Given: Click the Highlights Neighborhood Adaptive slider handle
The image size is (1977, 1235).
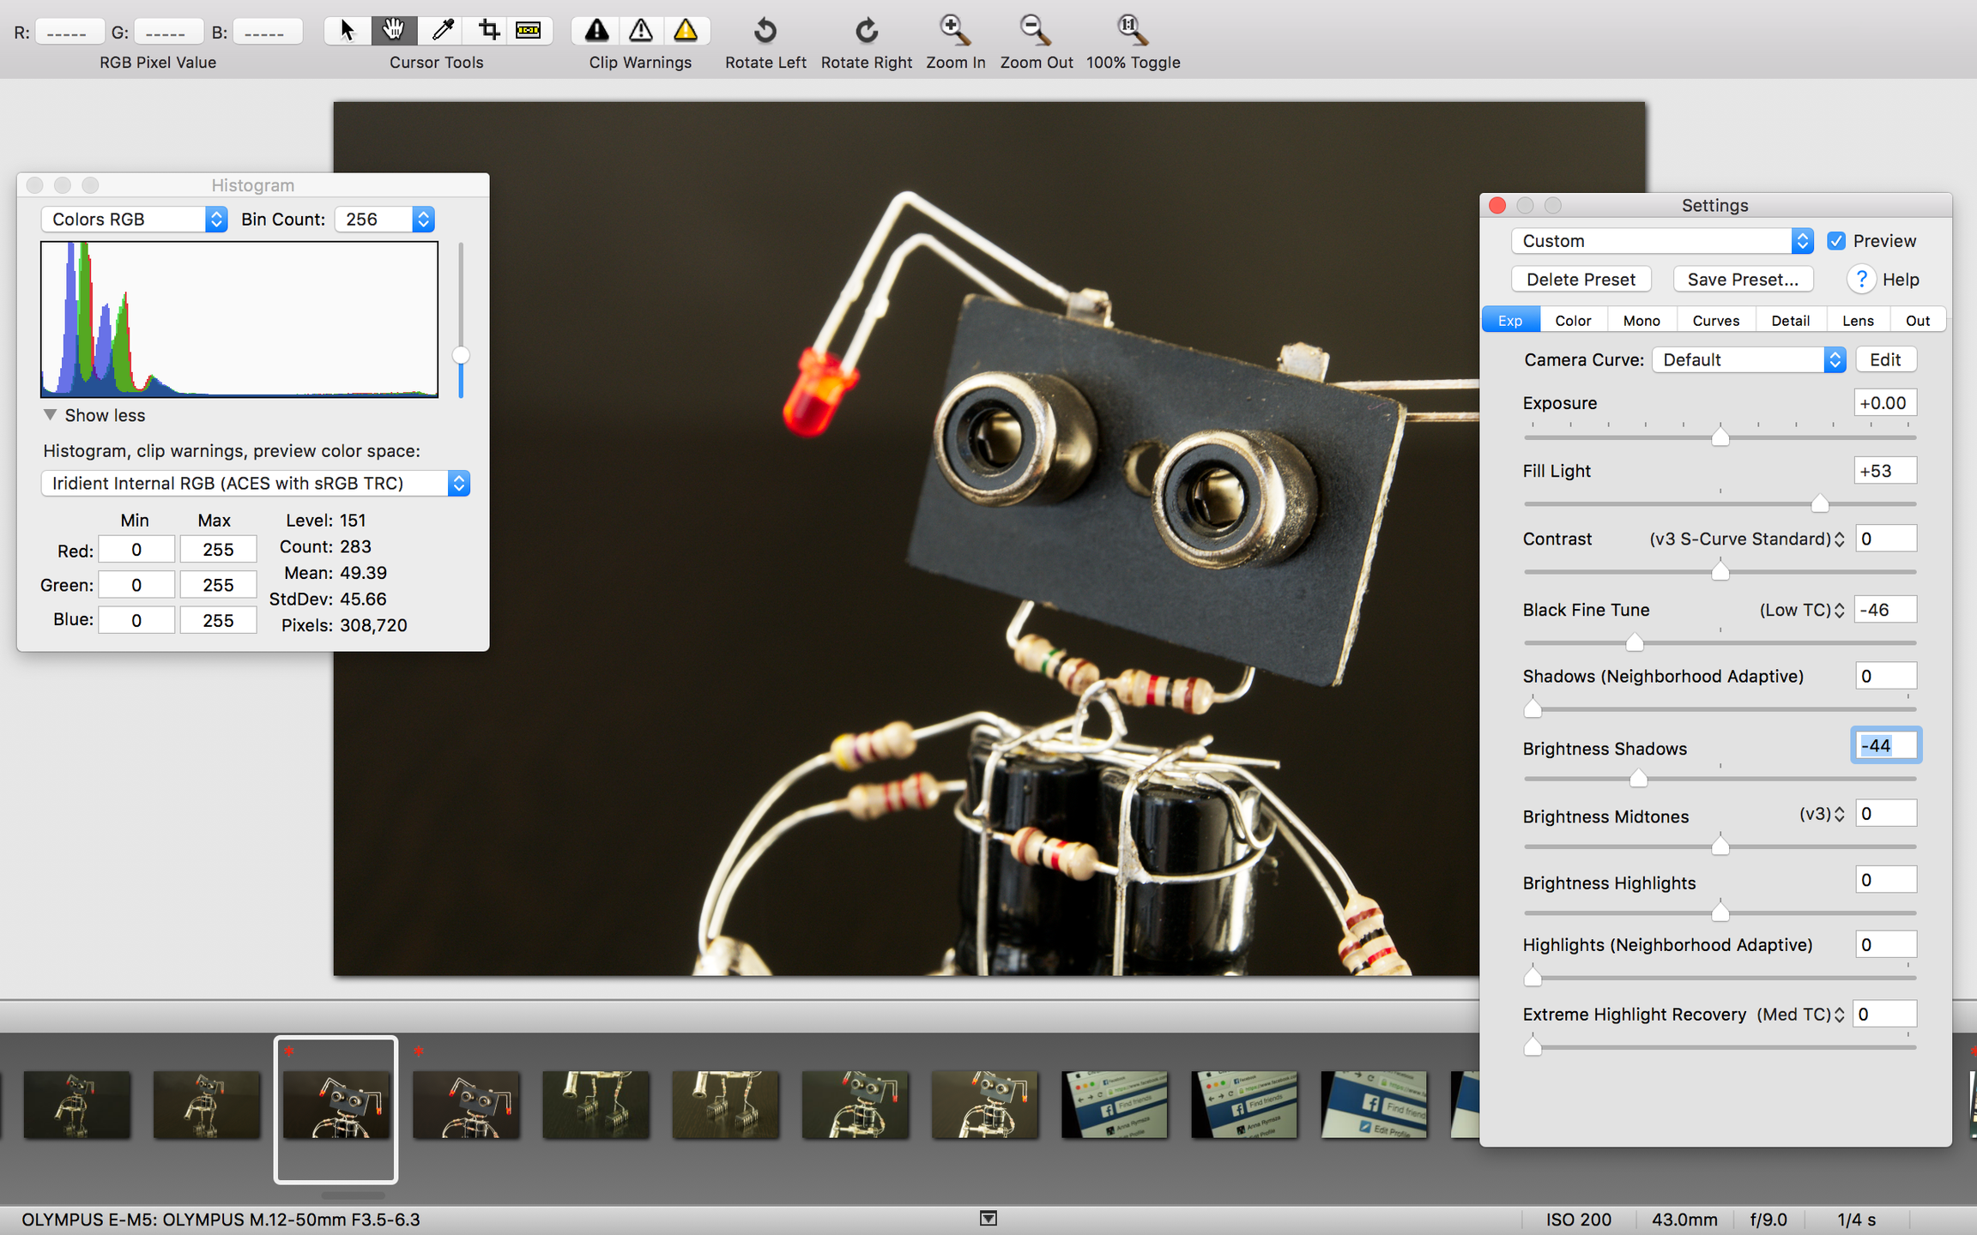Looking at the screenshot, I should pos(1533,978).
